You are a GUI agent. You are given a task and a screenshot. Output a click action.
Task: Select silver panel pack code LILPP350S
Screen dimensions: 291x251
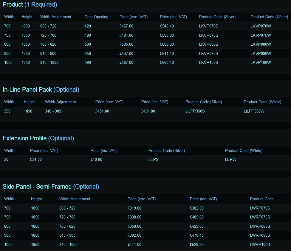coord(195,111)
